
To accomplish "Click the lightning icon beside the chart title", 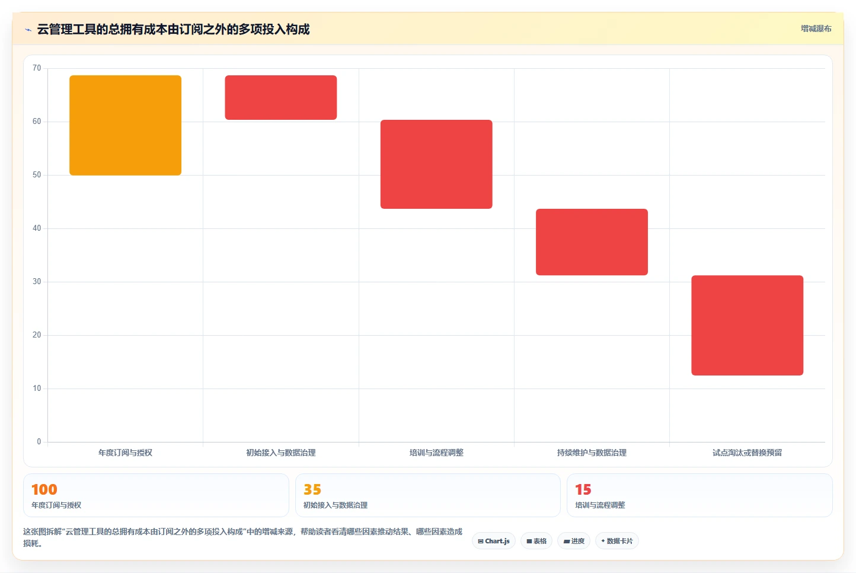I will [28, 30].
